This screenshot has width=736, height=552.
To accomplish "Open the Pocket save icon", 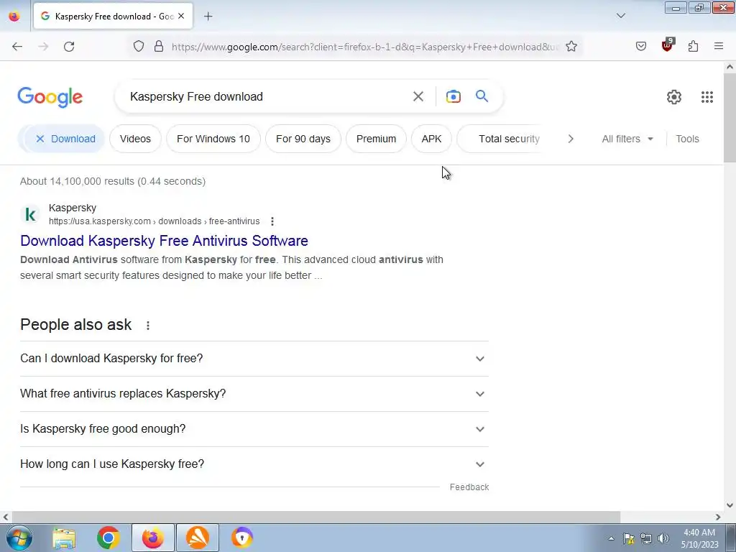I will [641, 46].
